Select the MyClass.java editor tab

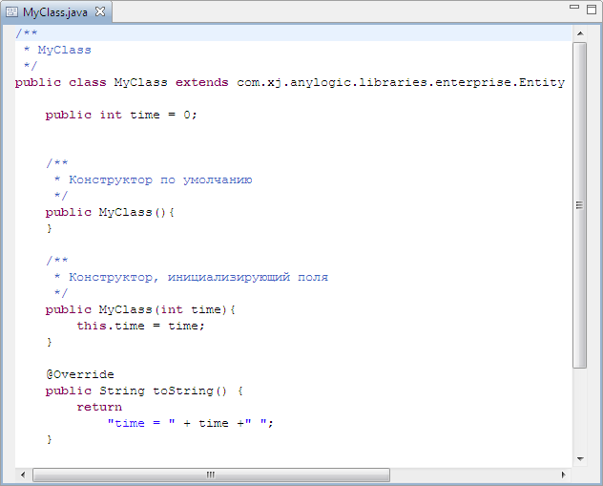(x=56, y=11)
